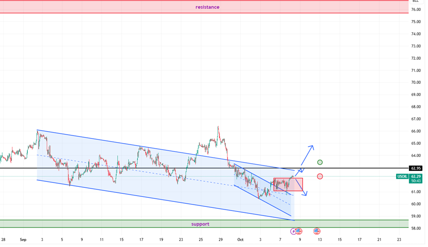This screenshot has width=428, height=247.
Task: Select the green circle target marker
Action: pos(320,162)
